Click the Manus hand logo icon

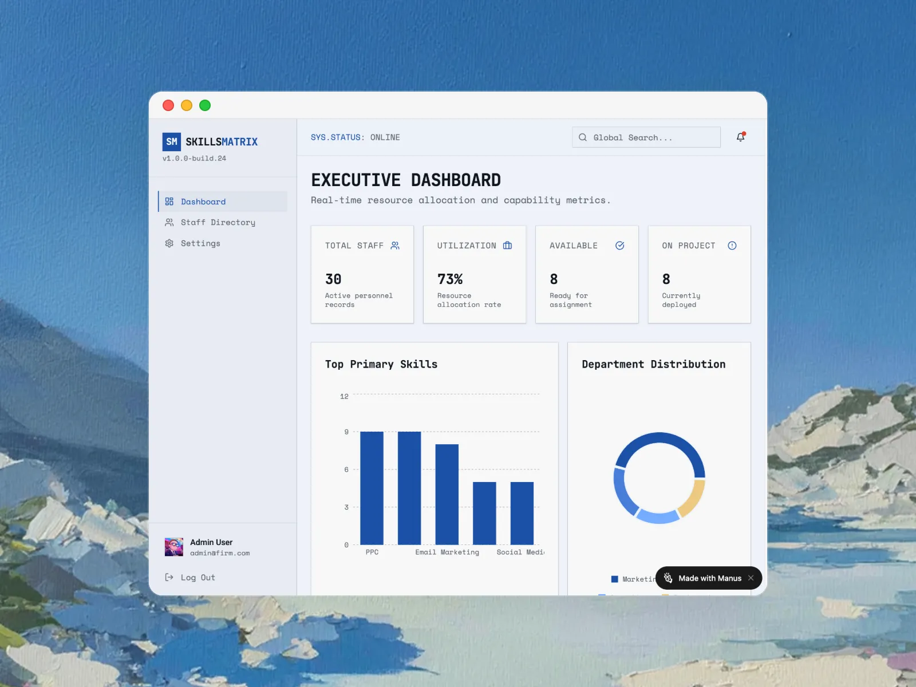[668, 578]
